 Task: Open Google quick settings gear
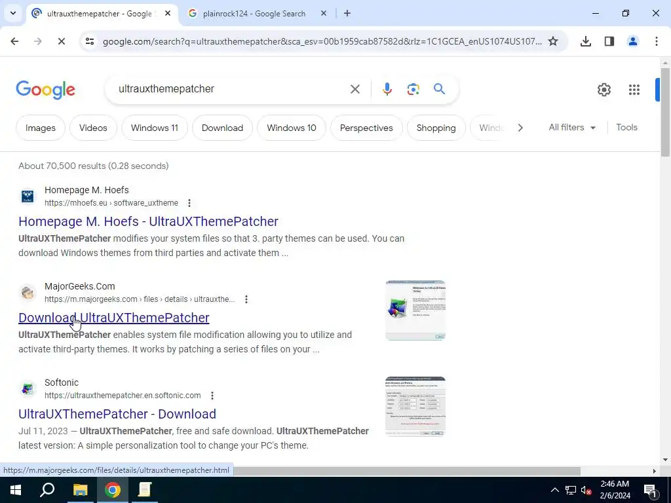[604, 89]
